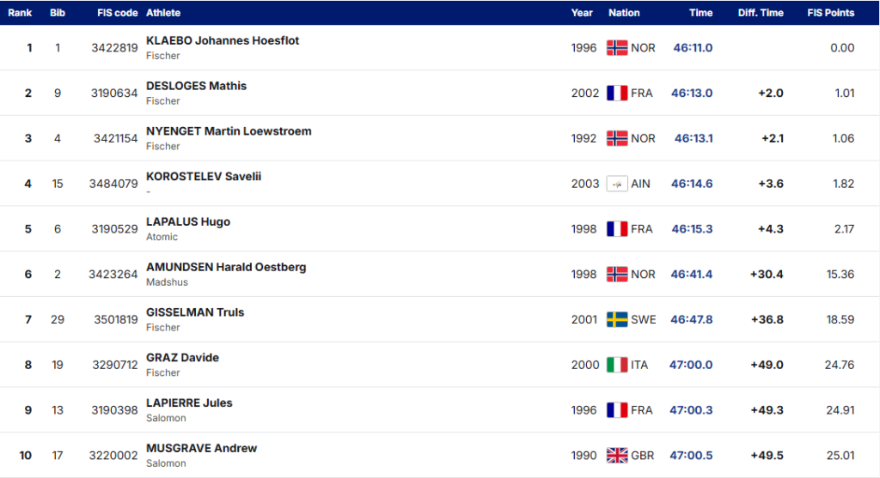Click the France flag beside Lapierre
Image resolution: width=880 pixels, height=478 pixels.
pos(617,410)
